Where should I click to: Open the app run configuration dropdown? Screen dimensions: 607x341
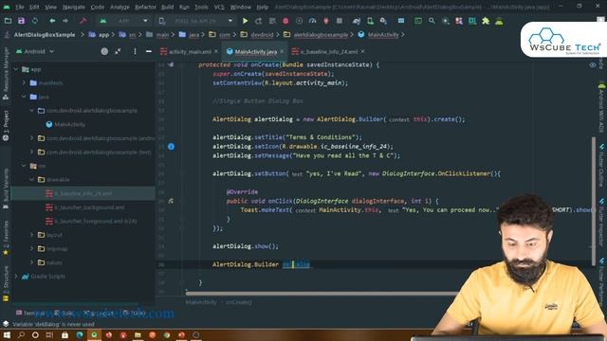(124, 21)
